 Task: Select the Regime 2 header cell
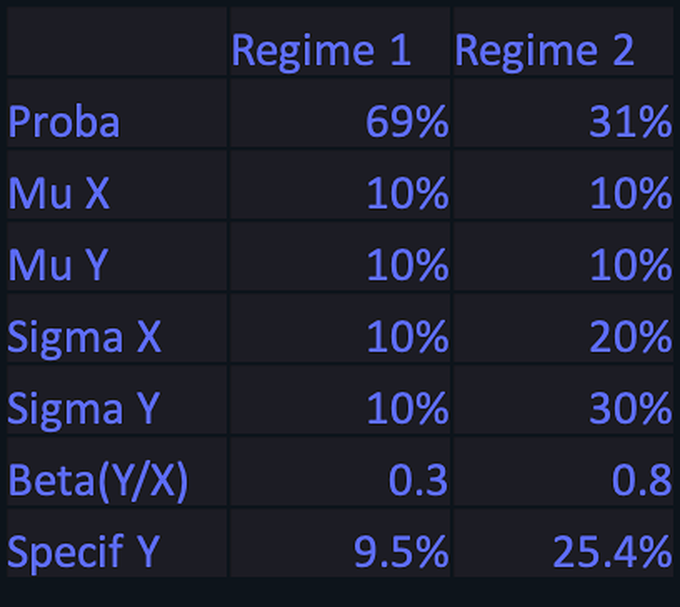(x=563, y=41)
